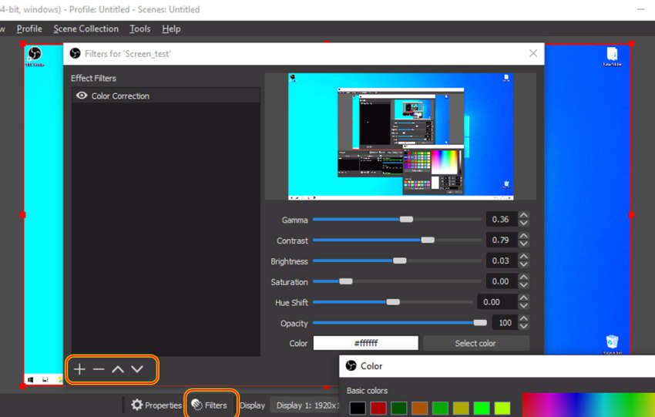
Task: Click the OBS Studio desktop icon in preview
Action: coord(35,56)
